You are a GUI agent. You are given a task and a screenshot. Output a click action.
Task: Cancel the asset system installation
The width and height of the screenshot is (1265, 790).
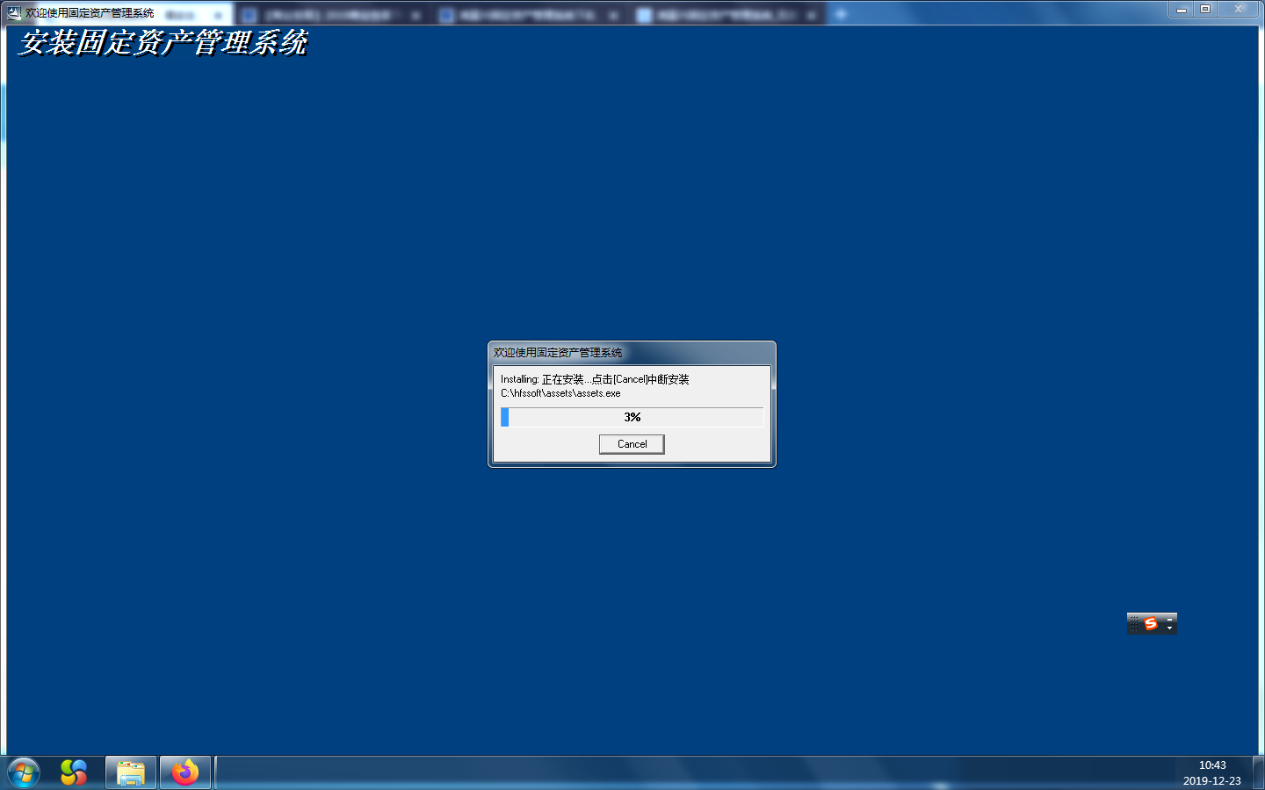[631, 444]
